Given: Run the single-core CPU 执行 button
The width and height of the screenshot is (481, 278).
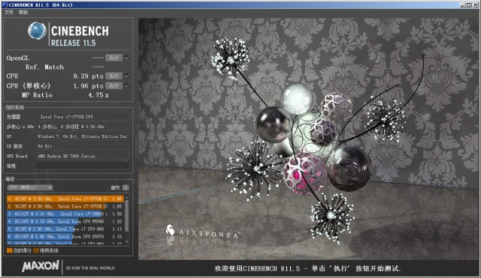Looking at the screenshot, I should click(x=113, y=85).
